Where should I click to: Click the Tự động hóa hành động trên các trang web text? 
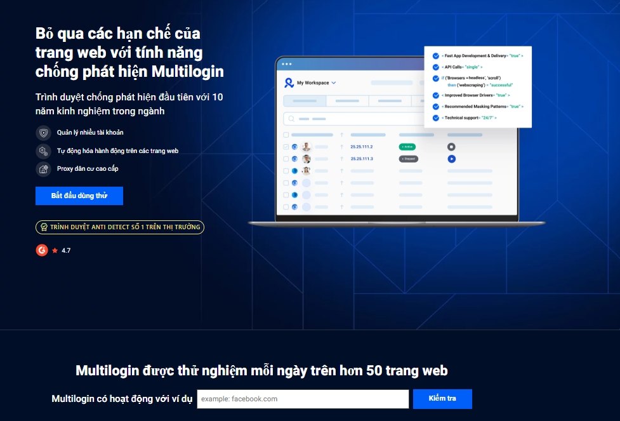[117, 150]
